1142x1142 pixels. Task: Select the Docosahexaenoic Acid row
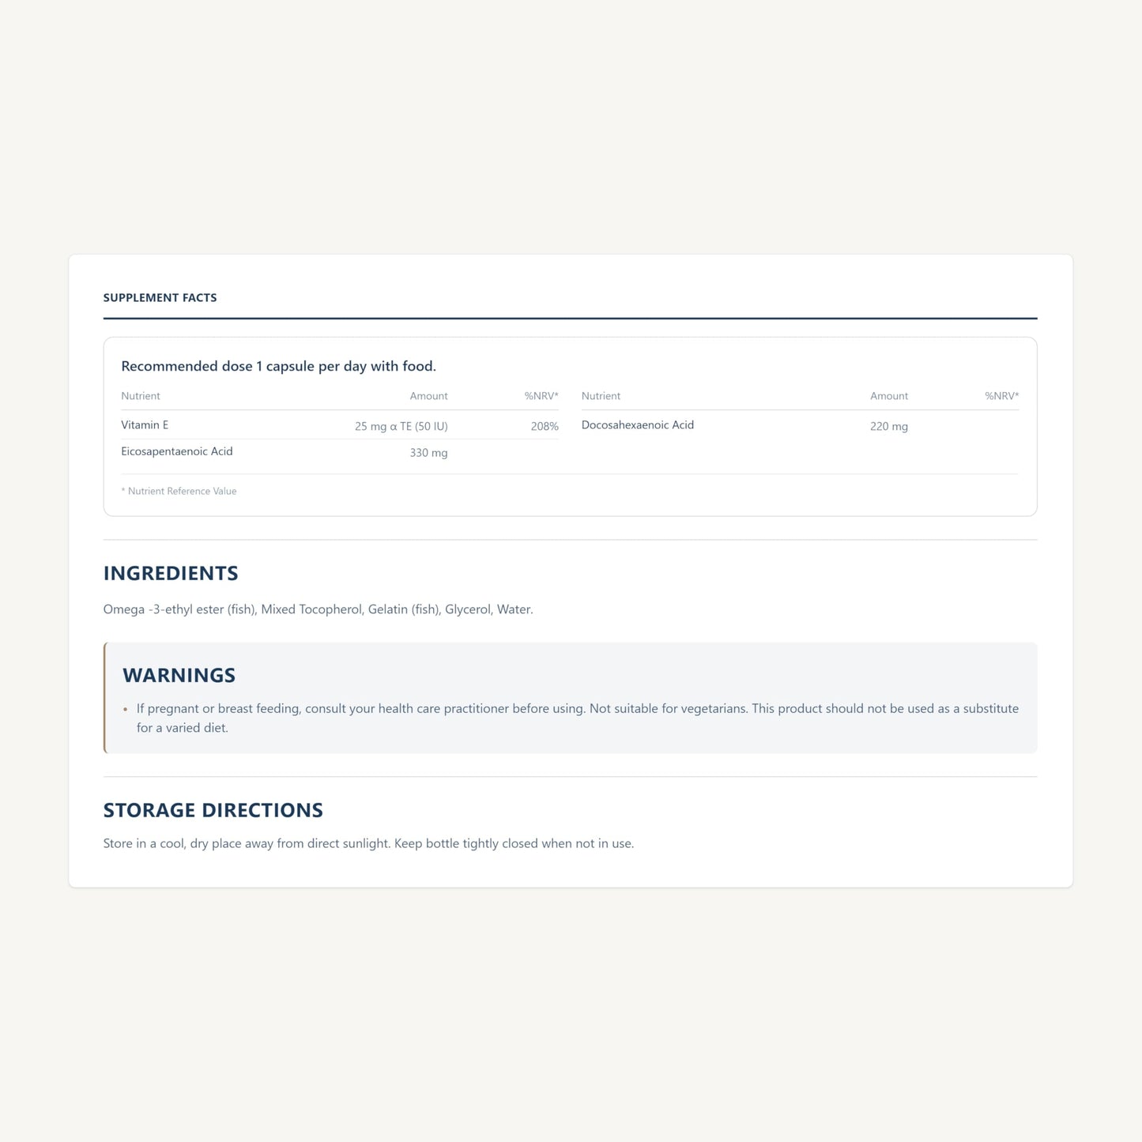tap(800, 425)
